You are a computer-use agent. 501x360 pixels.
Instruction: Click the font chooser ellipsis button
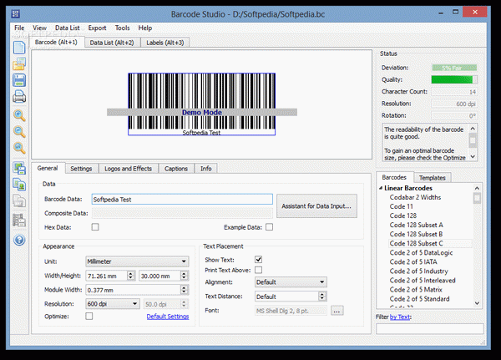tap(337, 311)
